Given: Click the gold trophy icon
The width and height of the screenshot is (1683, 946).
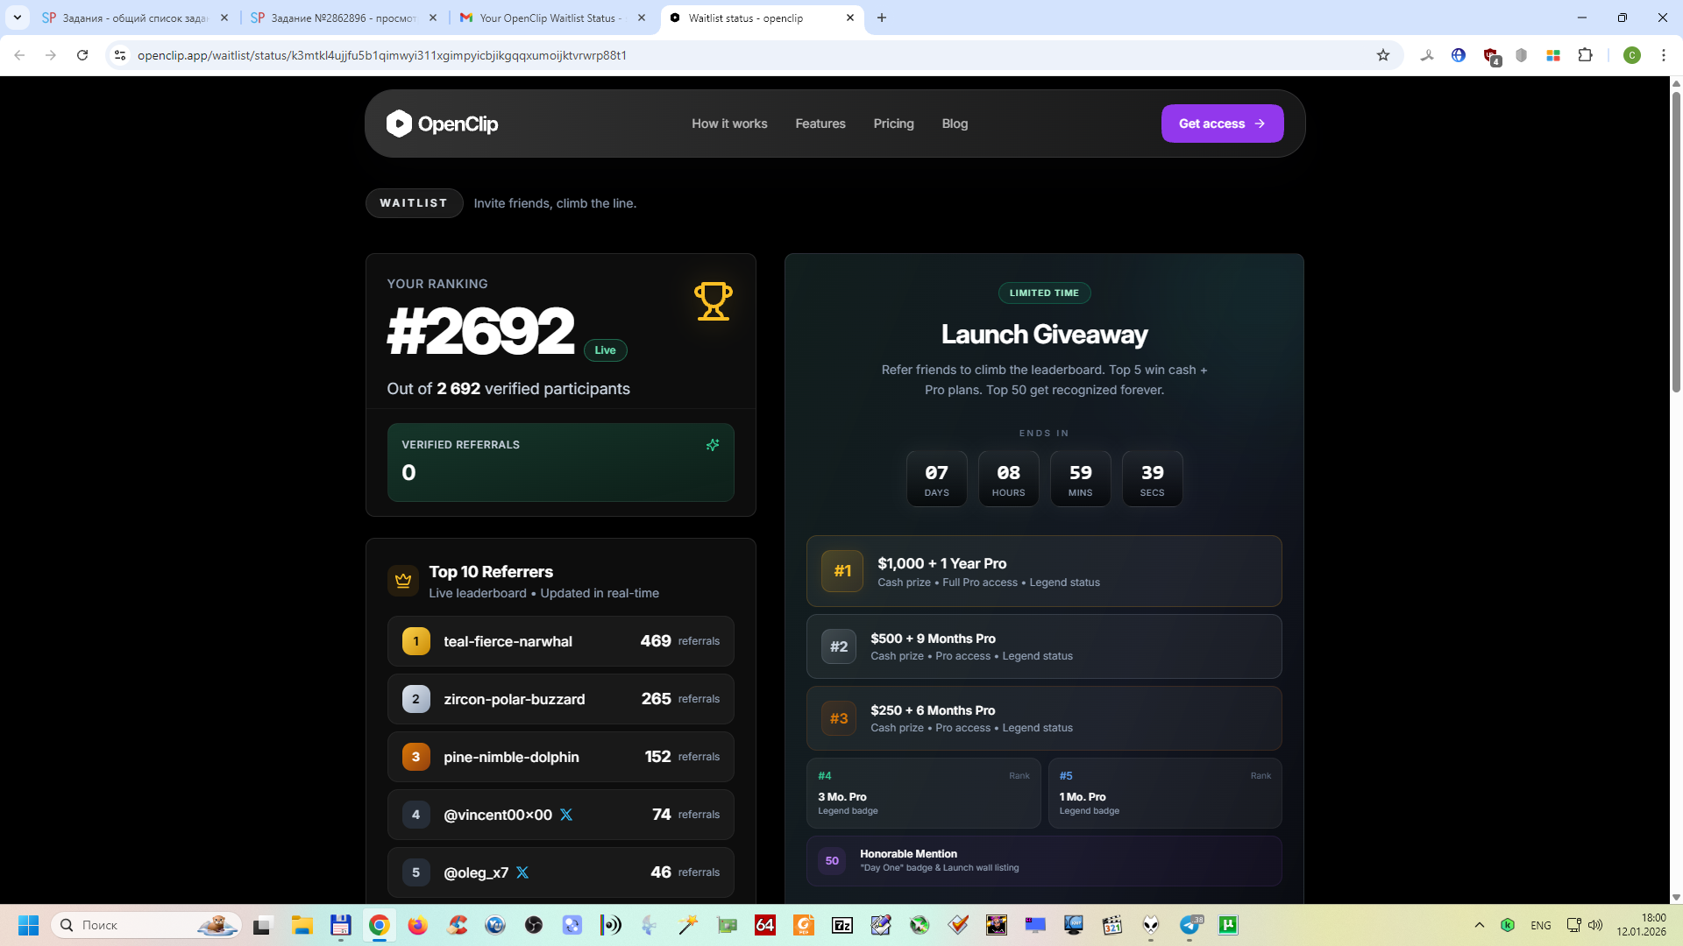Looking at the screenshot, I should pyautogui.click(x=713, y=301).
